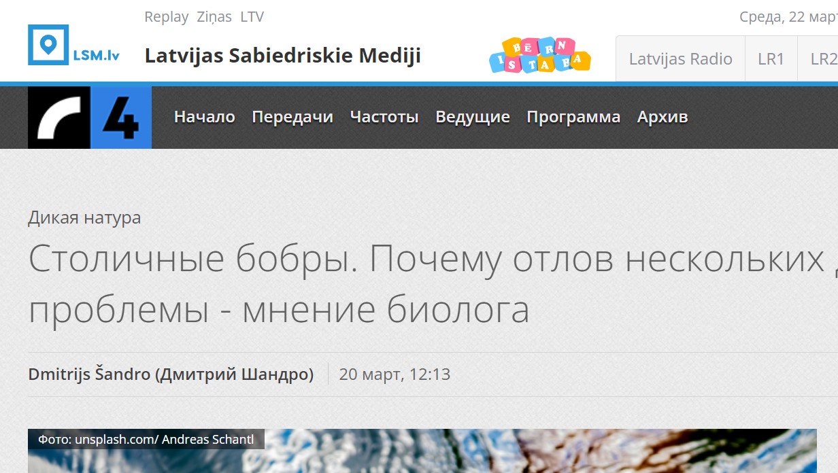Screen dimensions: 838x473
Task: Open the Столичные бобры article headline
Action: [x=433, y=284]
